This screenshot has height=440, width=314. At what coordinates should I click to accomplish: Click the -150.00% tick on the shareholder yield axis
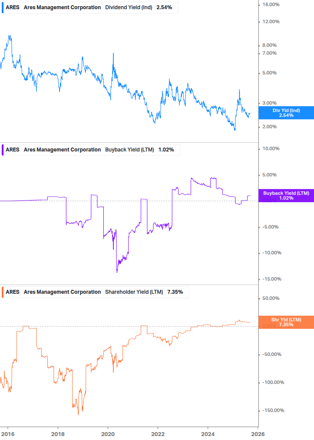(x=273, y=410)
